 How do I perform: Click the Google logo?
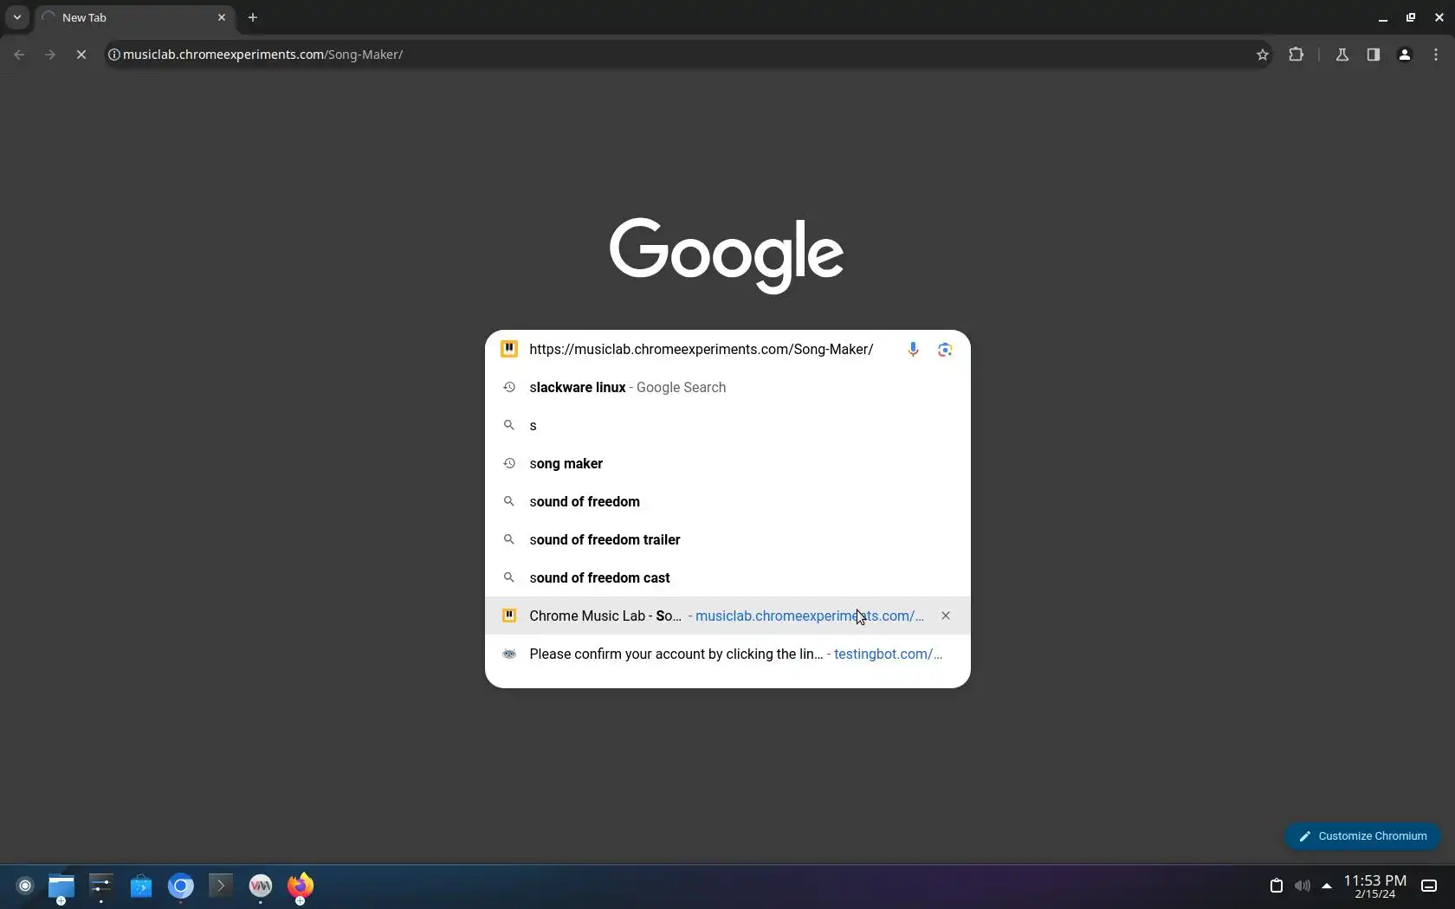(x=727, y=255)
